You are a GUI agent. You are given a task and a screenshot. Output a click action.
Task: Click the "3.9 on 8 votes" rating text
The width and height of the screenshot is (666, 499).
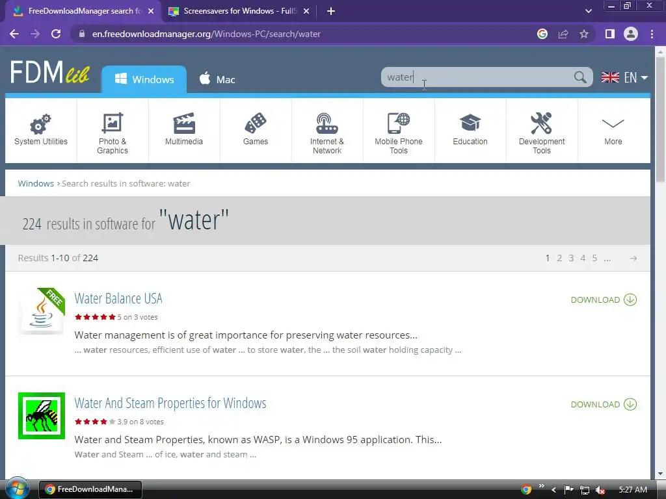pyautogui.click(x=140, y=422)
